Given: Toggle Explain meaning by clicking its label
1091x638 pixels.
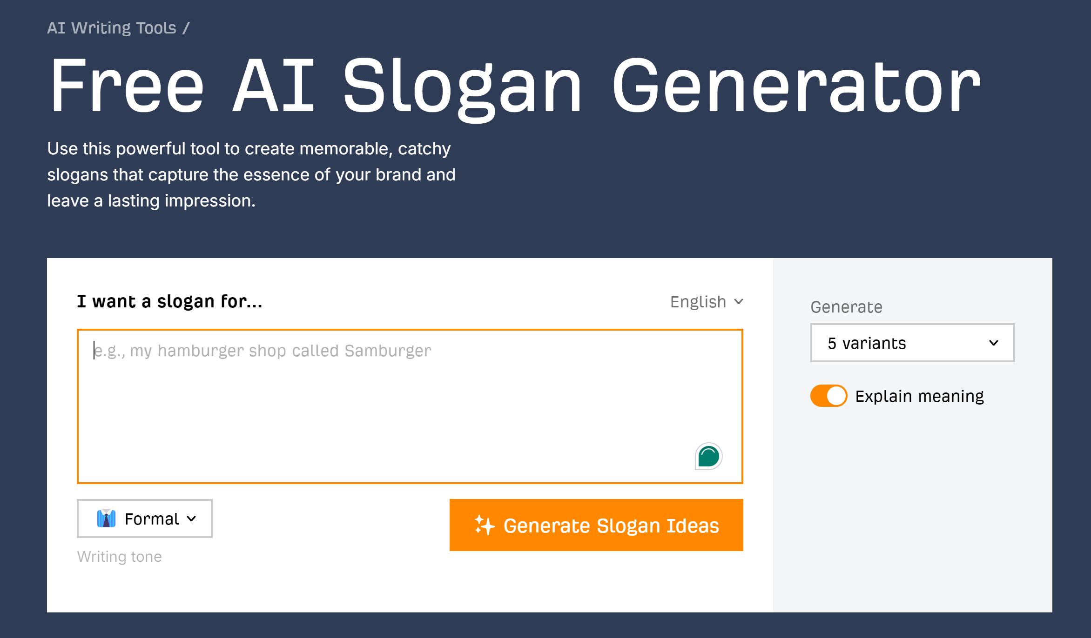Looking at the screenshot, I should click(x=919, y=396).
